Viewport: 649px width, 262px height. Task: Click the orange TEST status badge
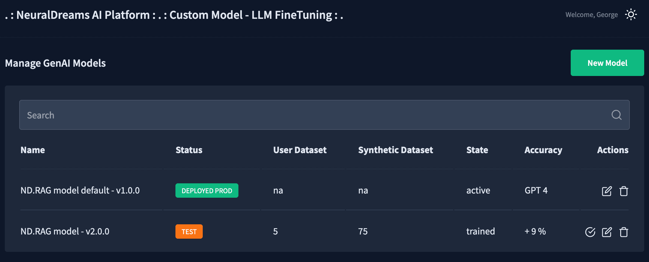189,232
